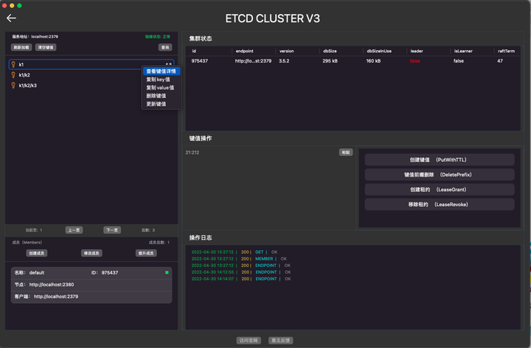531x348 pixels.
Task: Click the 14:14:07 ENDPOINT log entry
Action: [240, 279]
